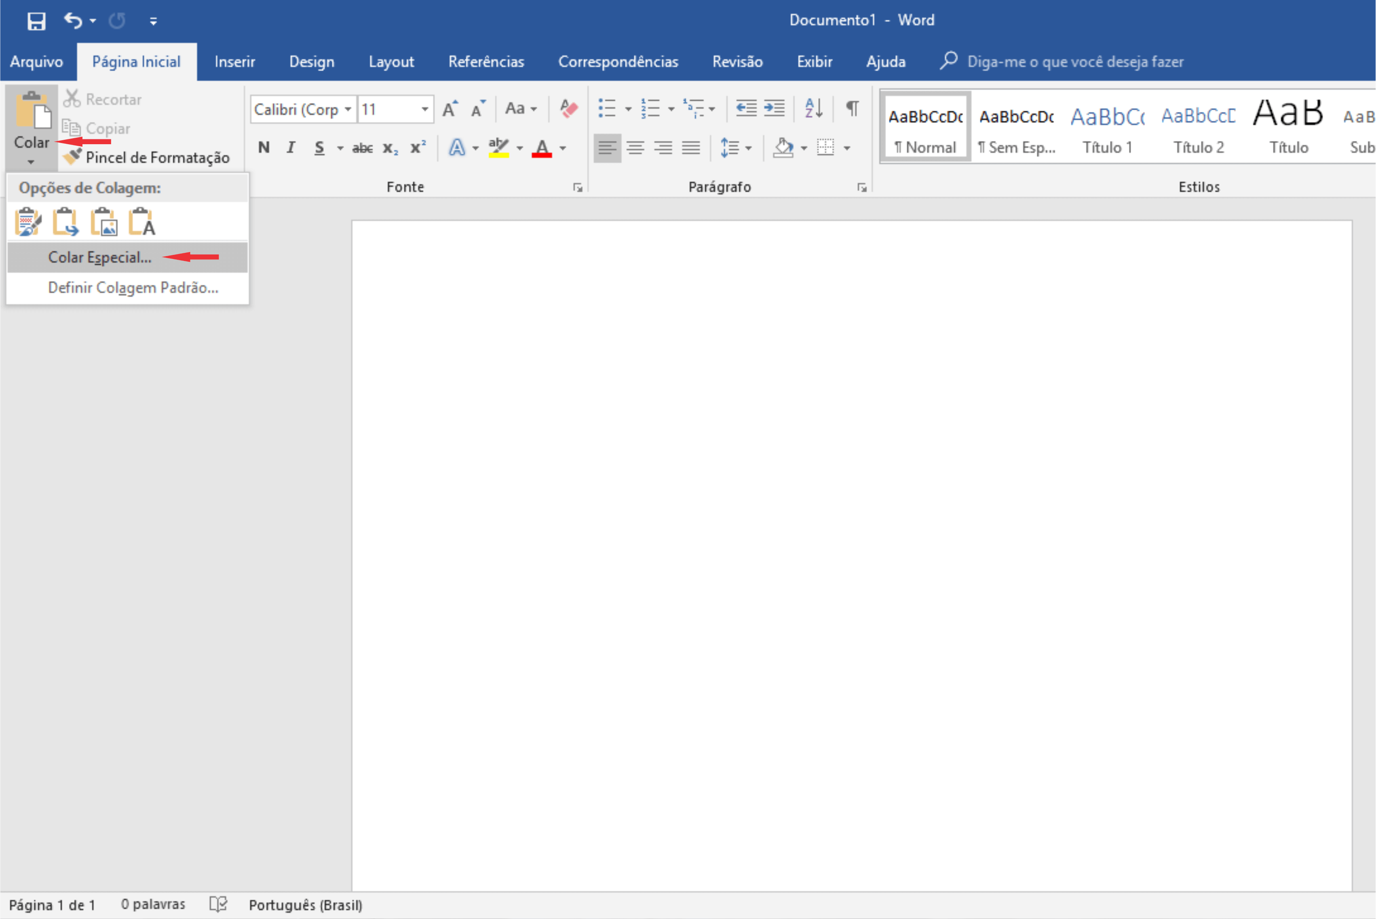The width and height of the screenshot is (1376, 919).
Task: Toggle bold formatting with N button
Action: (263, 148)
